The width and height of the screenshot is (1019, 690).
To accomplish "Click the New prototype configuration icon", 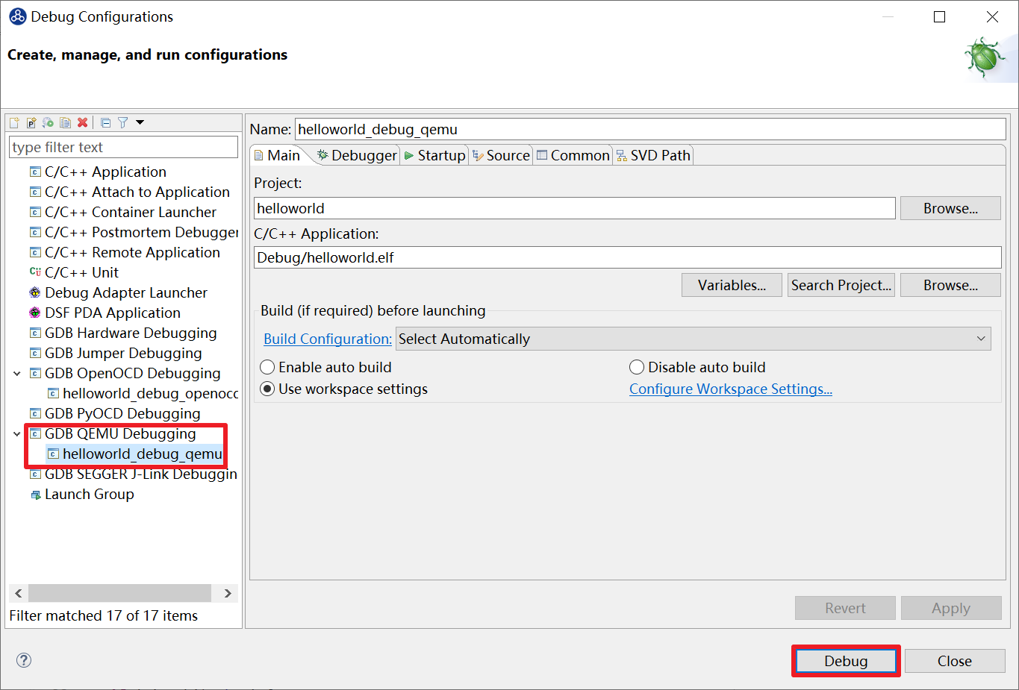I will click(31, 122).
